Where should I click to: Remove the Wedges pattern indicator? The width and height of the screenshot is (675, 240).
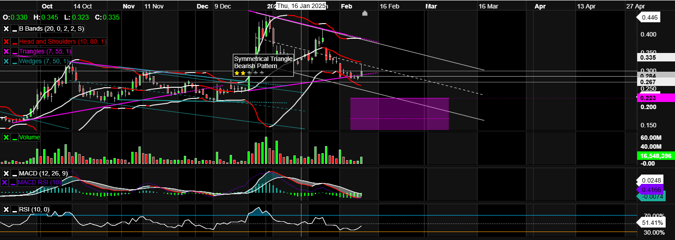click(x=6, y=61)
